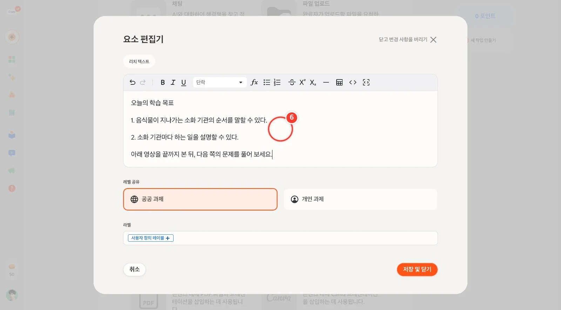561x310 pixels.
Task: Click 새 작업 만들기 behind the dialog
Action: point(483,40)
